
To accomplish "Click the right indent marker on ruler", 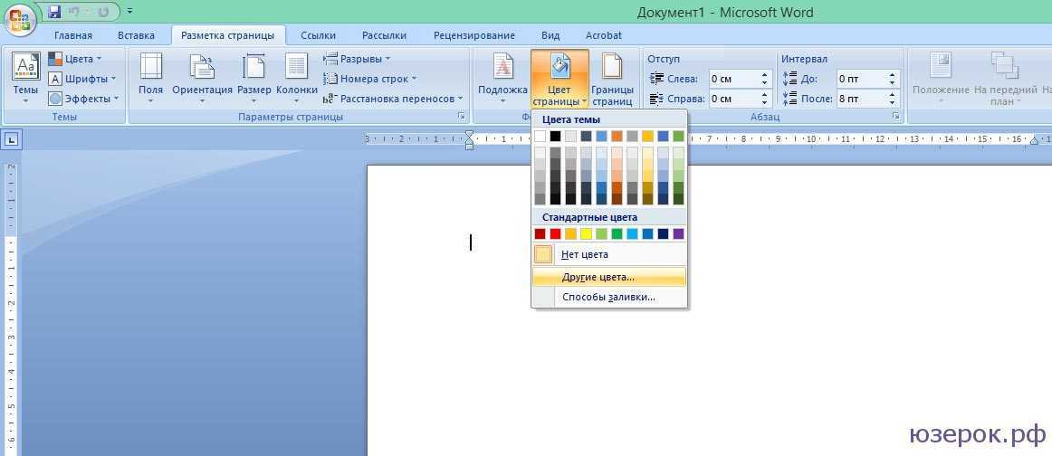I will pos(1035,140).
